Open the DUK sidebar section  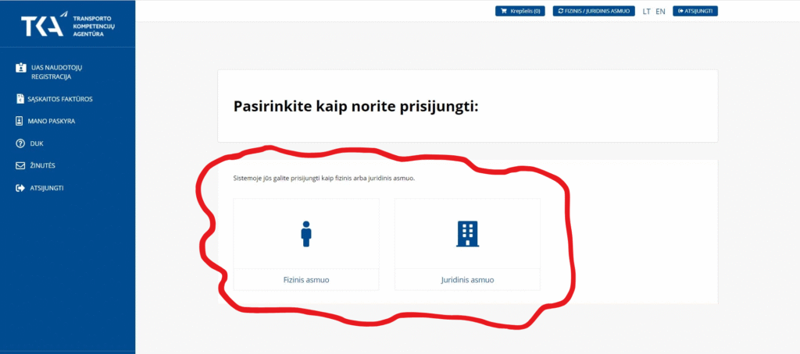point(37,144)
